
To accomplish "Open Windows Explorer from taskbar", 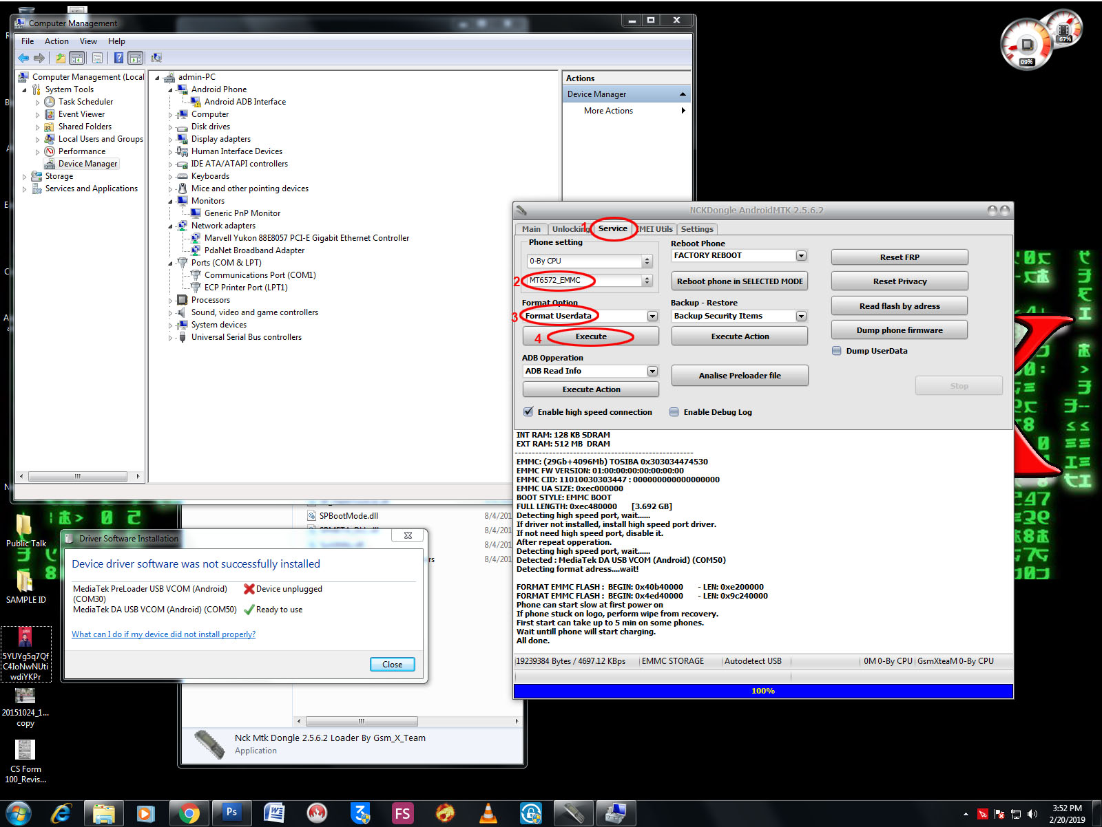I will pos(104,813).
